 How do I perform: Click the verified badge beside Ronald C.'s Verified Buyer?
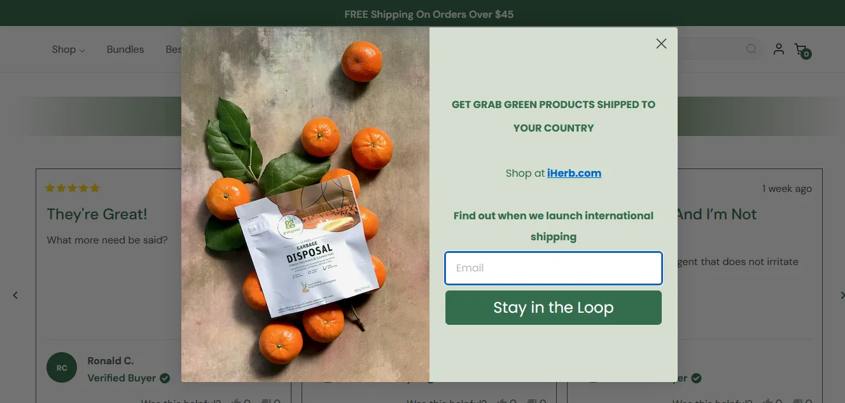(165, 378)
